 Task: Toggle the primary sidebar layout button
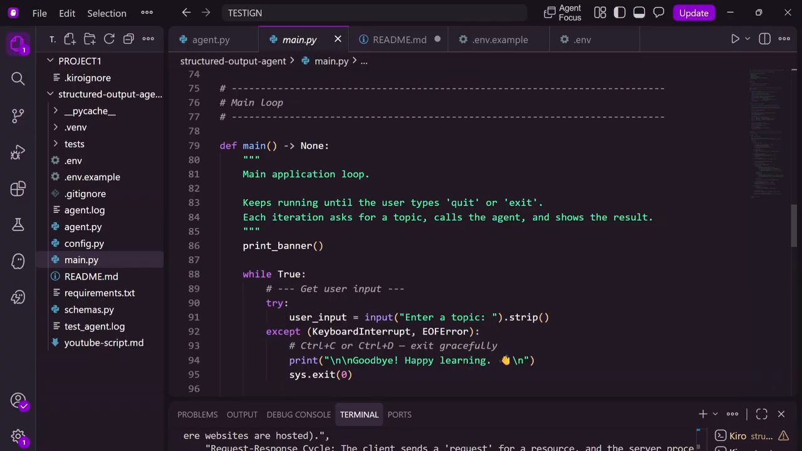click(x=620, y=13)
